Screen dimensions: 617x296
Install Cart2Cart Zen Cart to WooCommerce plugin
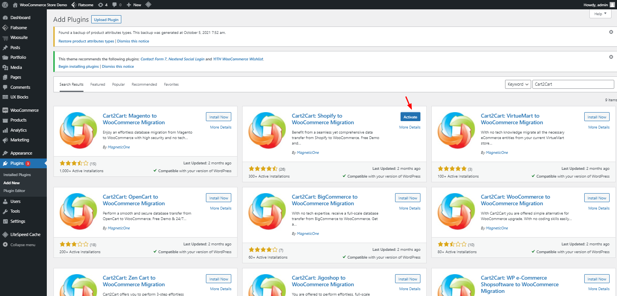[218, 279]
